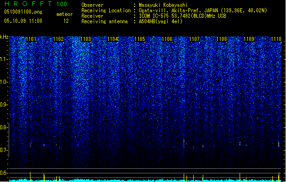Click the Observer label

(x=92, y=5)
